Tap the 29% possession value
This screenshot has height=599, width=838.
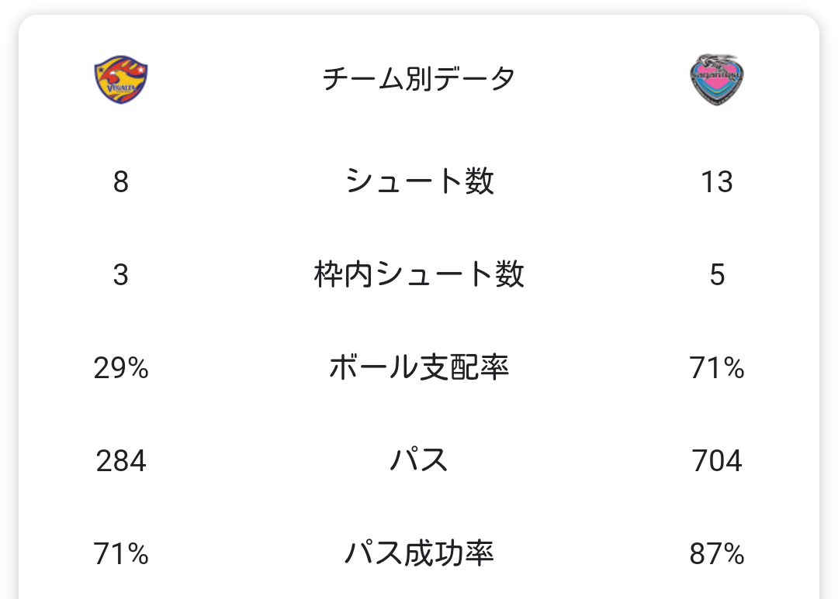click(x=121, y=368)
